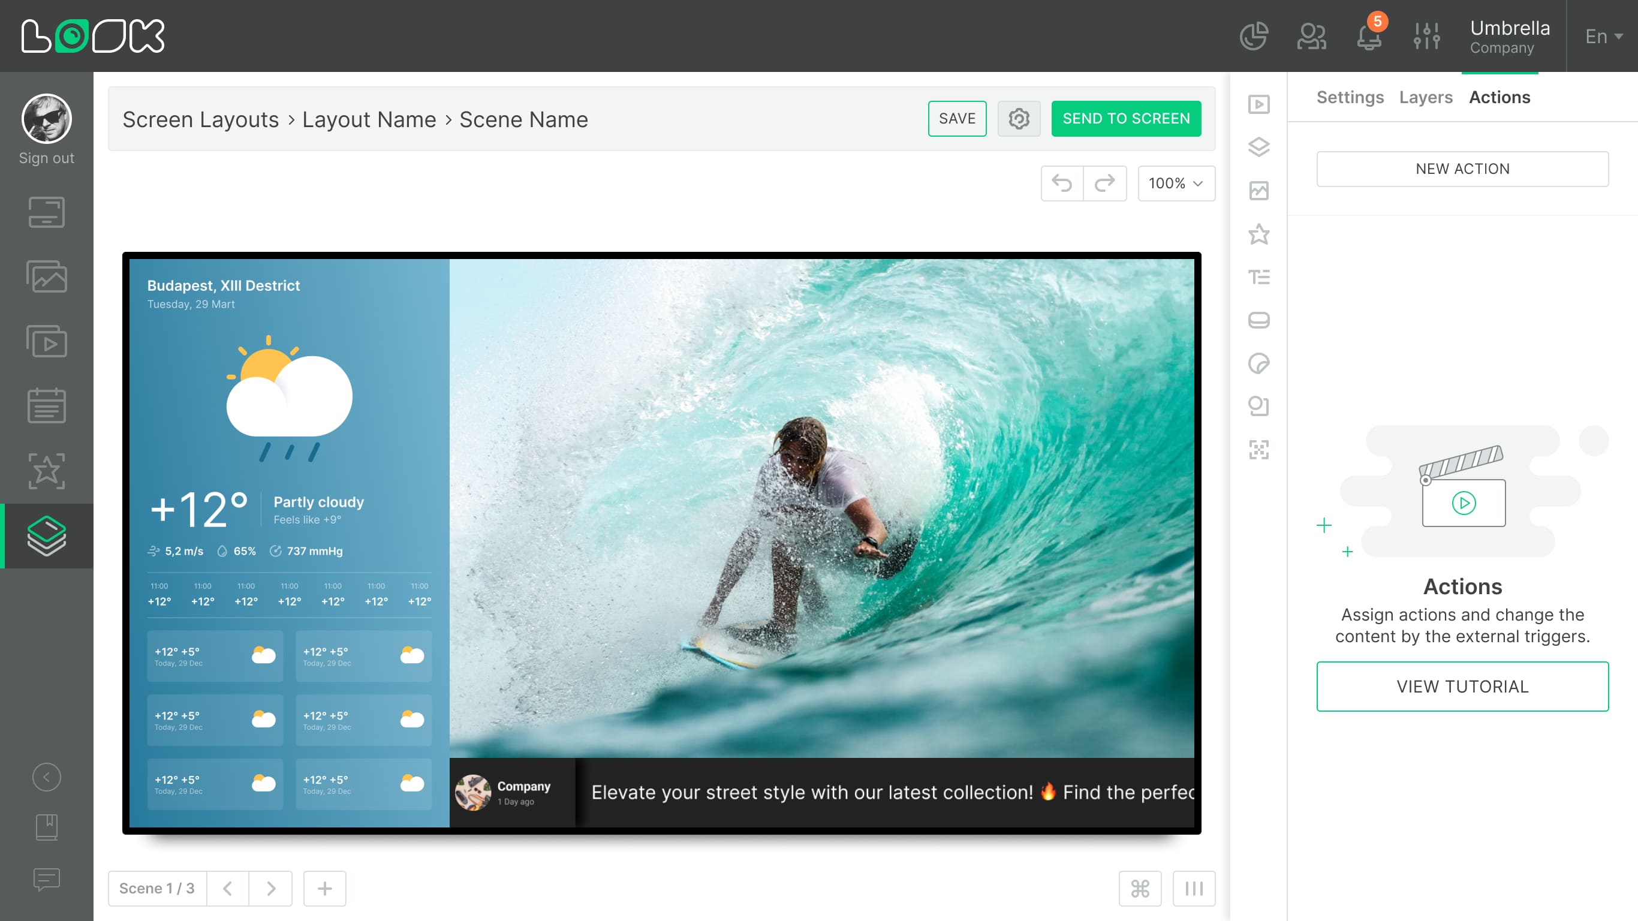1638x921 pixels.
Task: Click the SEND TO SCREEN button
Action: (1126, 118)
